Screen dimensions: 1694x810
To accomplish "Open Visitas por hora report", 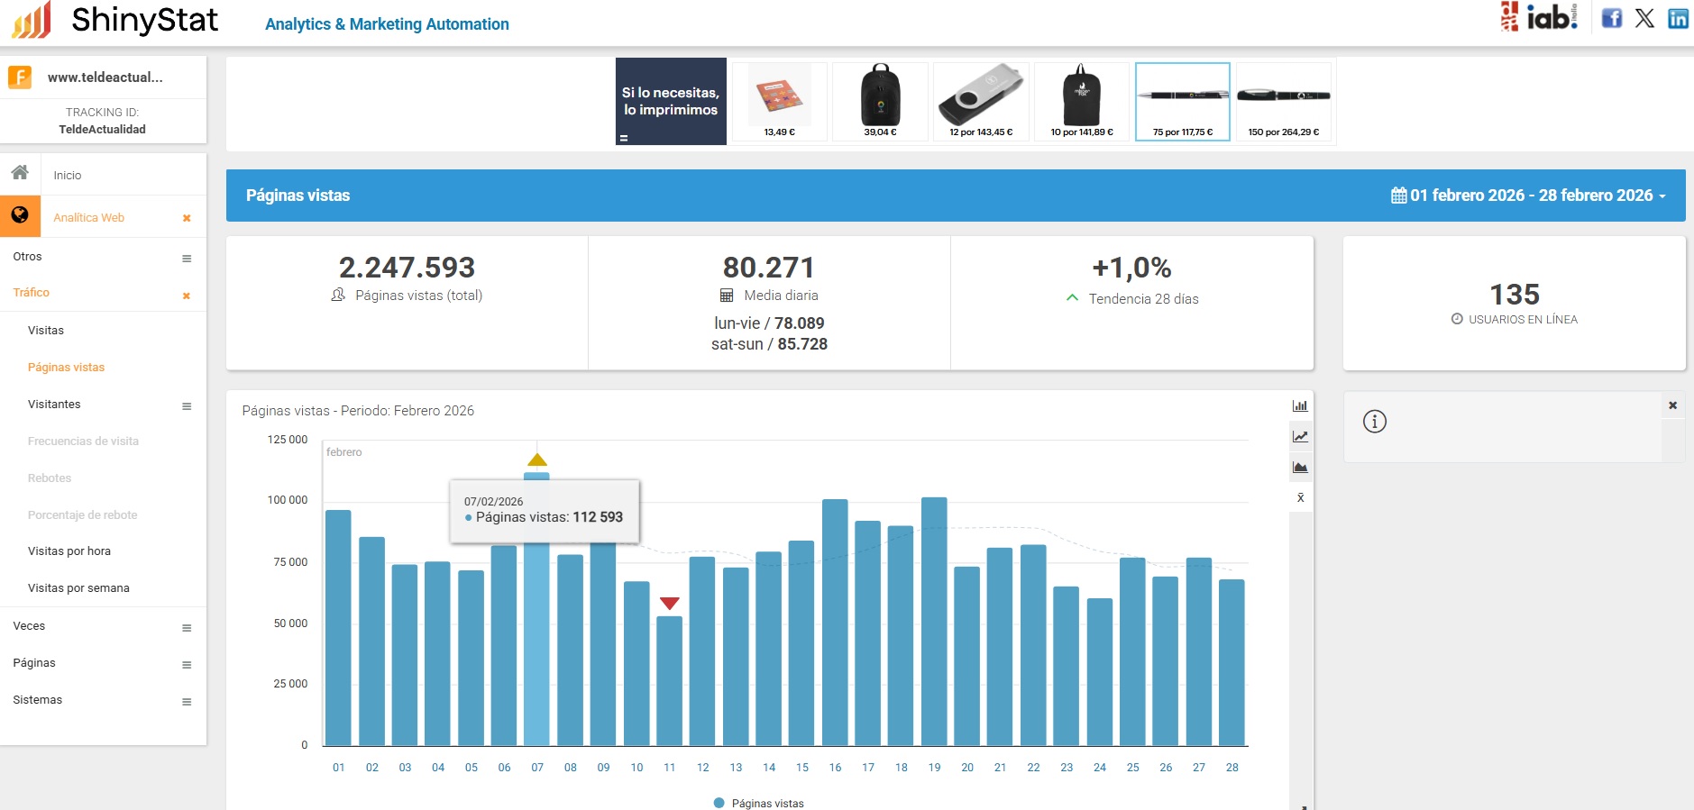I will click(x=69, y=551).
